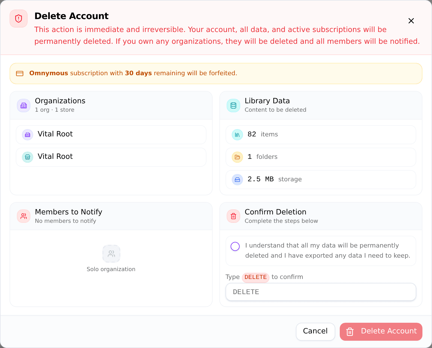Viewport: 432px width, 348px height.
Task: Click the red DELETE keyword badge
Action: tap(256, 277)
